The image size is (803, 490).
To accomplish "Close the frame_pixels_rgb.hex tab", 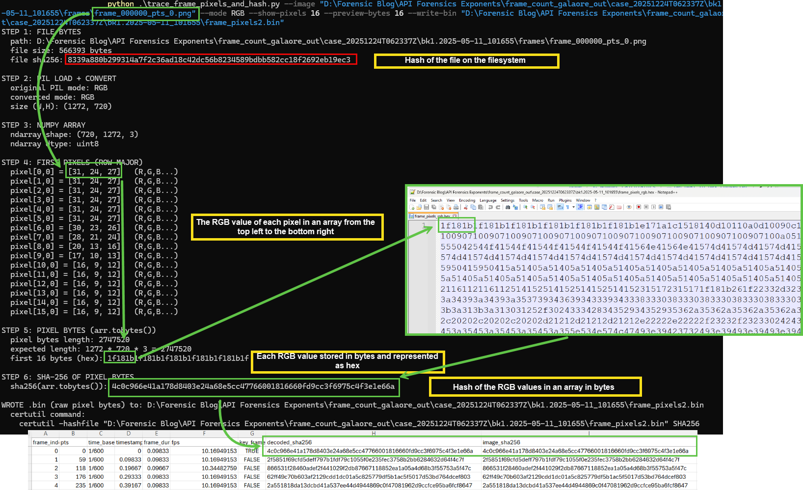I will pyautogui.click(x=455, y=216).
